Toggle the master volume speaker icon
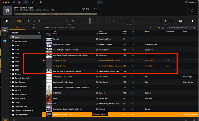 14,2
